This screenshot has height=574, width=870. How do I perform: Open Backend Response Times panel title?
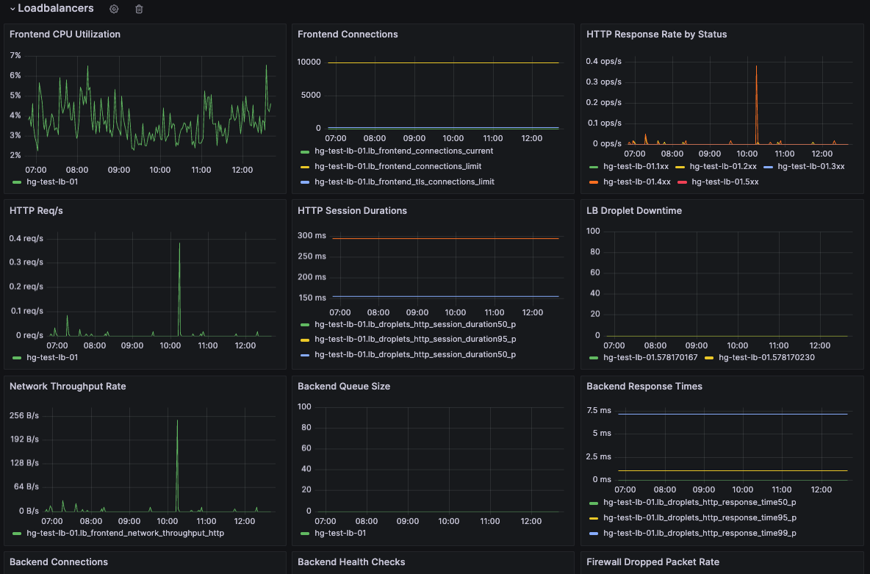tap(644, 387)
